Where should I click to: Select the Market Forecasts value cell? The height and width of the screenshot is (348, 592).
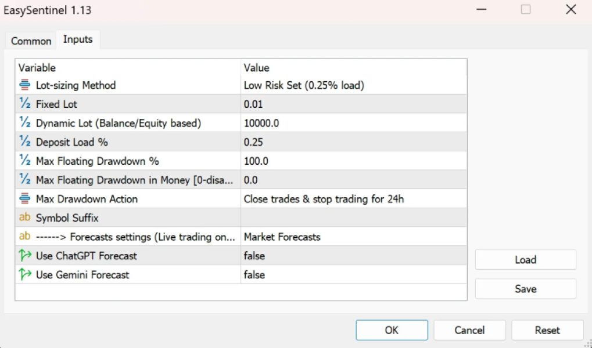(353, 237)
